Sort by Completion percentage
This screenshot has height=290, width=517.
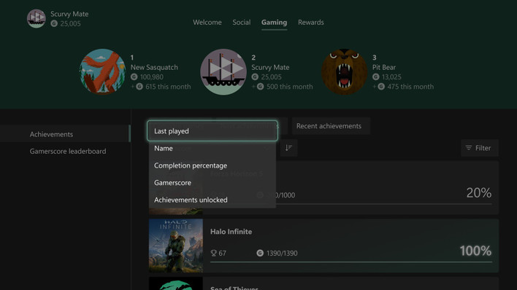point(212,165)
